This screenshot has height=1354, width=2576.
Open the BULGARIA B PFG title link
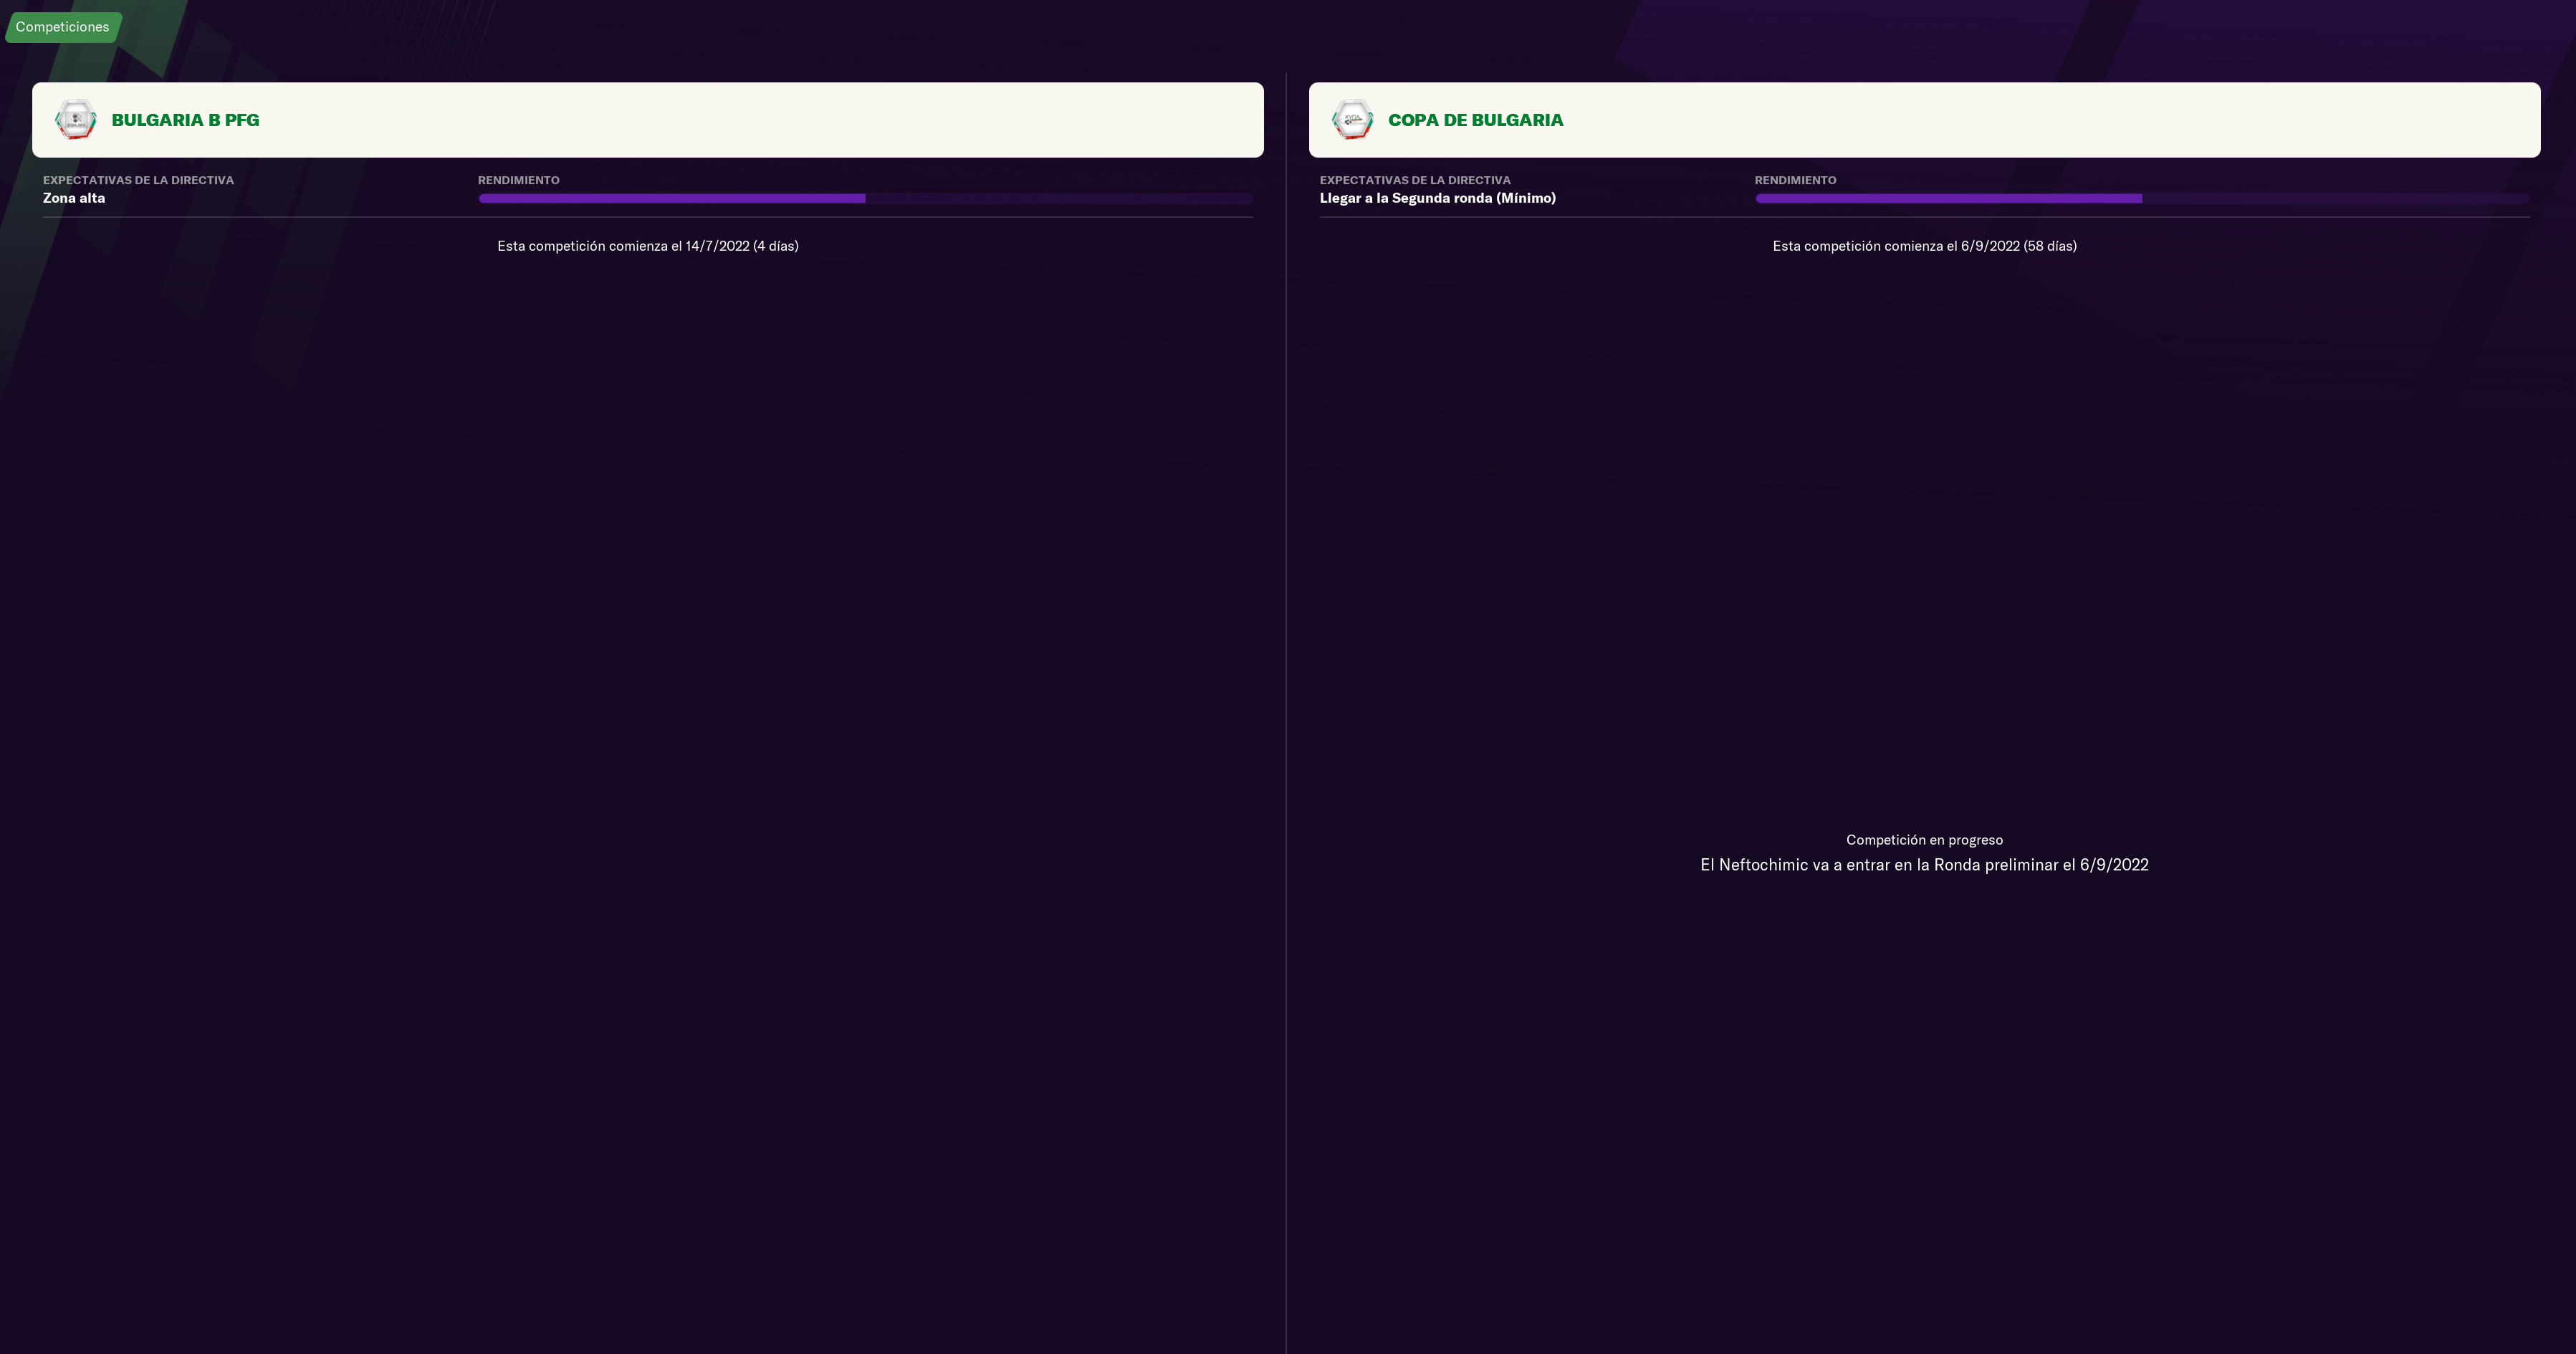pyautogui.click(x=185, y=120)
